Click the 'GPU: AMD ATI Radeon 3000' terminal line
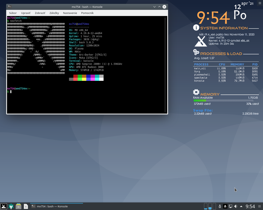 tap(86, 67)
